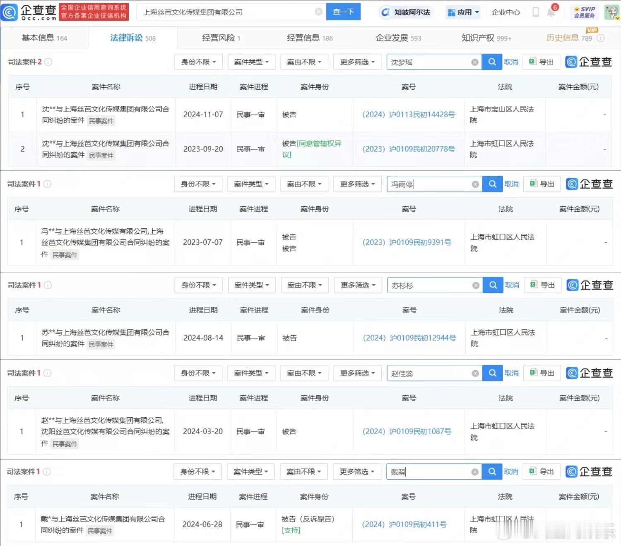Screen dimensions: 621x546
Task: Open notifications bell with badge 6
Action: [x=551, y=12]
